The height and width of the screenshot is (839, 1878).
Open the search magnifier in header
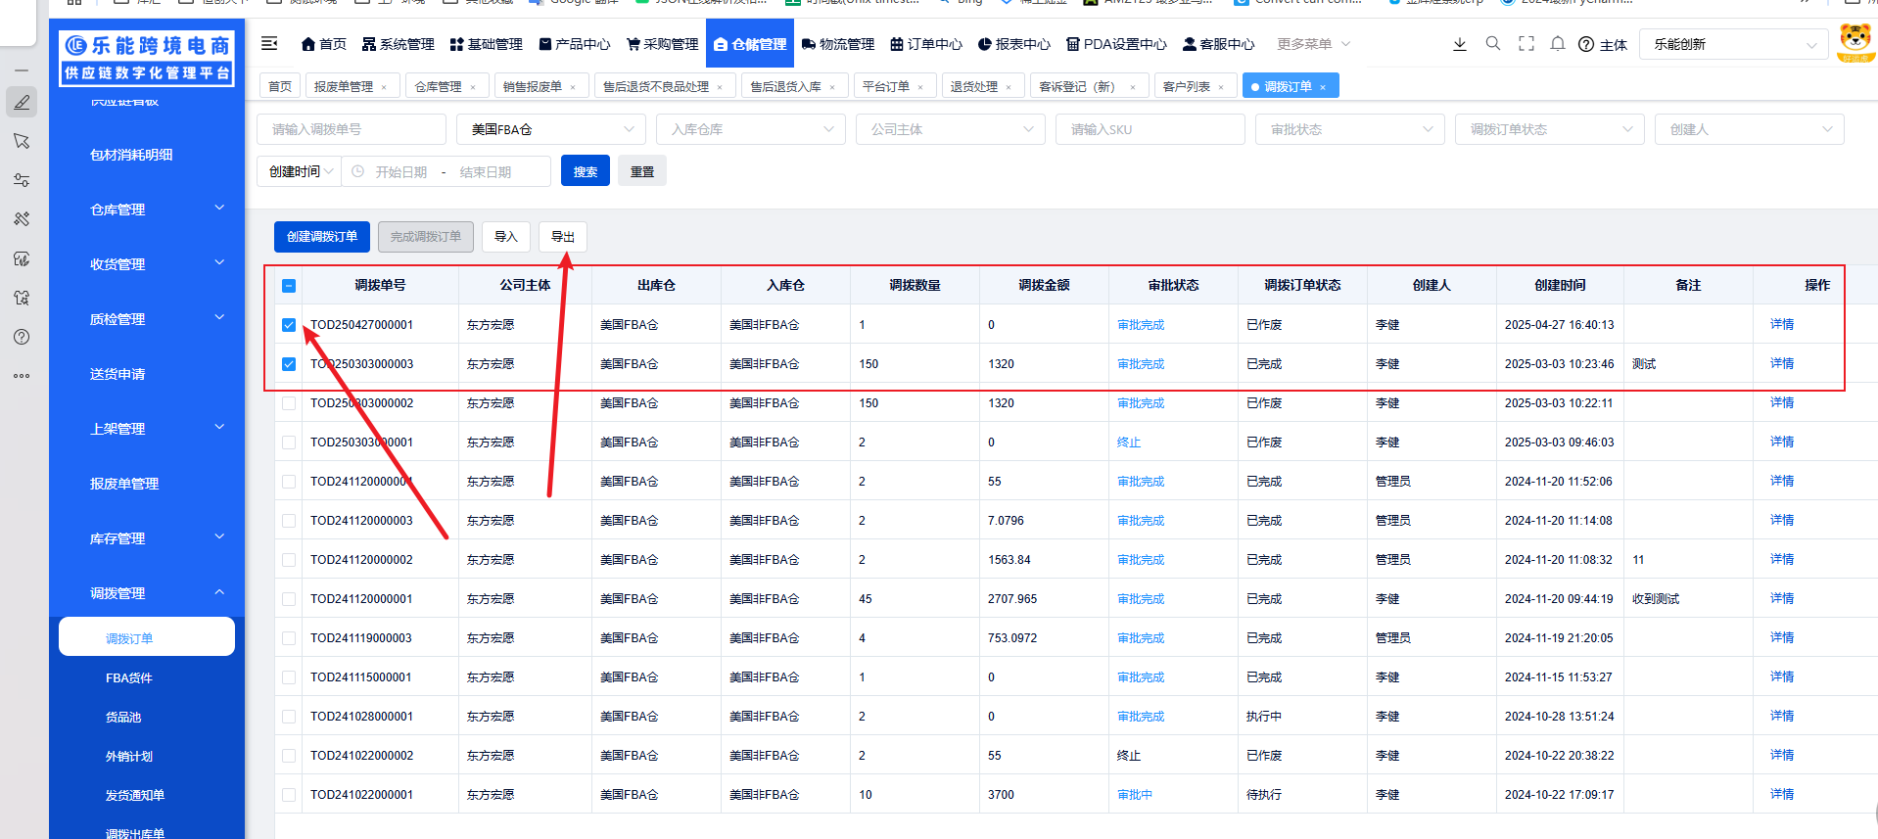click(1492, 44)
